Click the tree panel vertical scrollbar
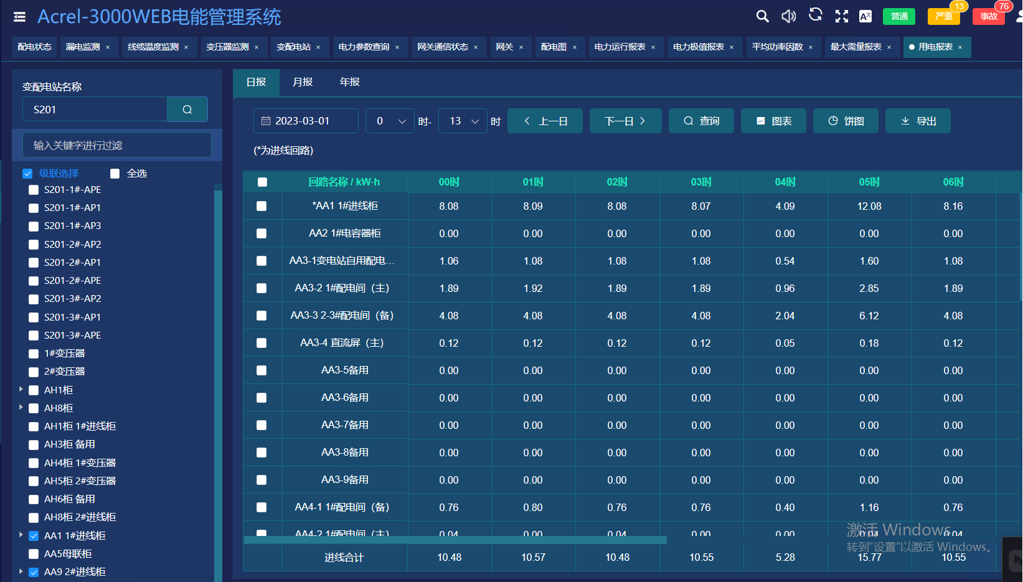 click(218, 385)
